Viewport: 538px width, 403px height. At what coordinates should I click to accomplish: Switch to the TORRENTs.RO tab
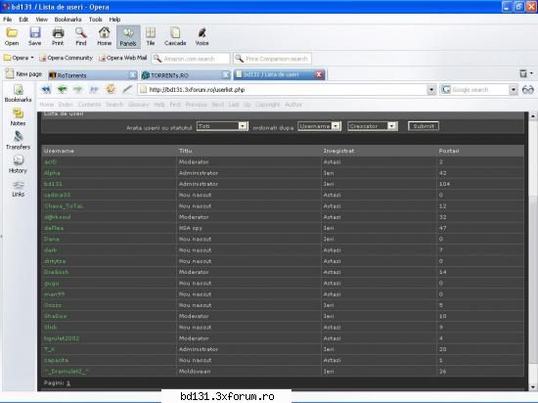click(185, 75)
